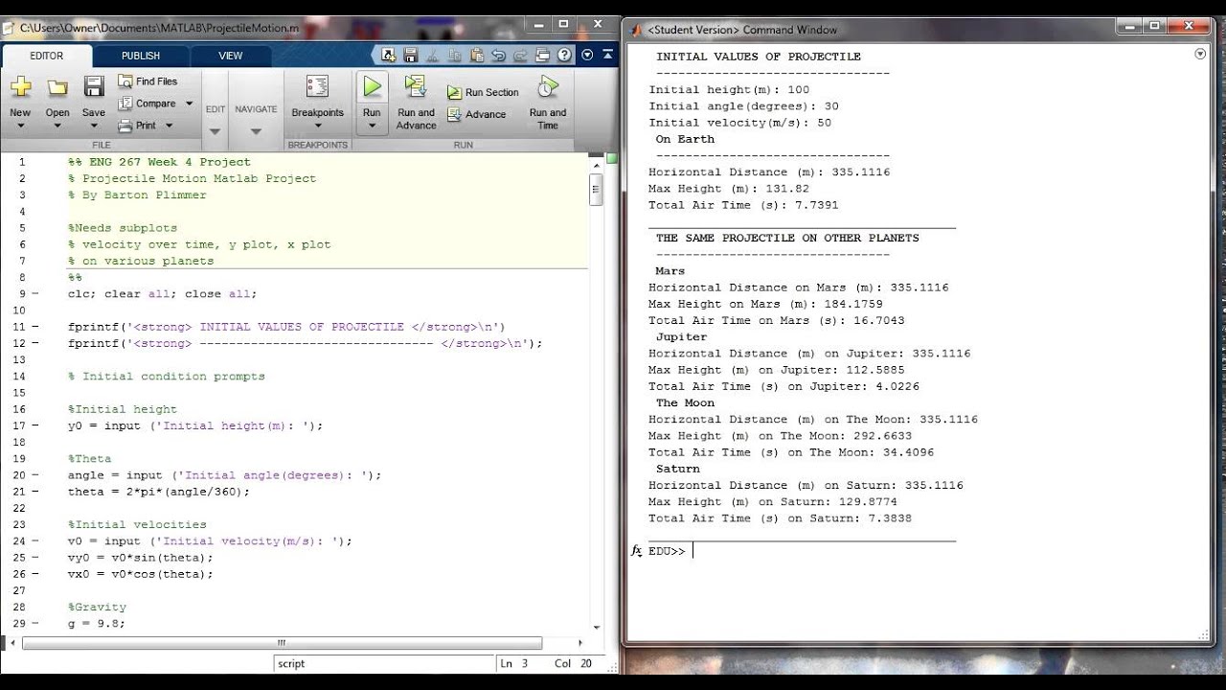Click the Save floppy disk icon

(x=94, y=87)
